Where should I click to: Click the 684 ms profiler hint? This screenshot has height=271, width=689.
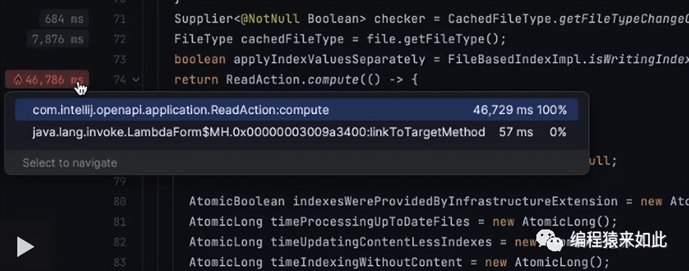[64, 19]
